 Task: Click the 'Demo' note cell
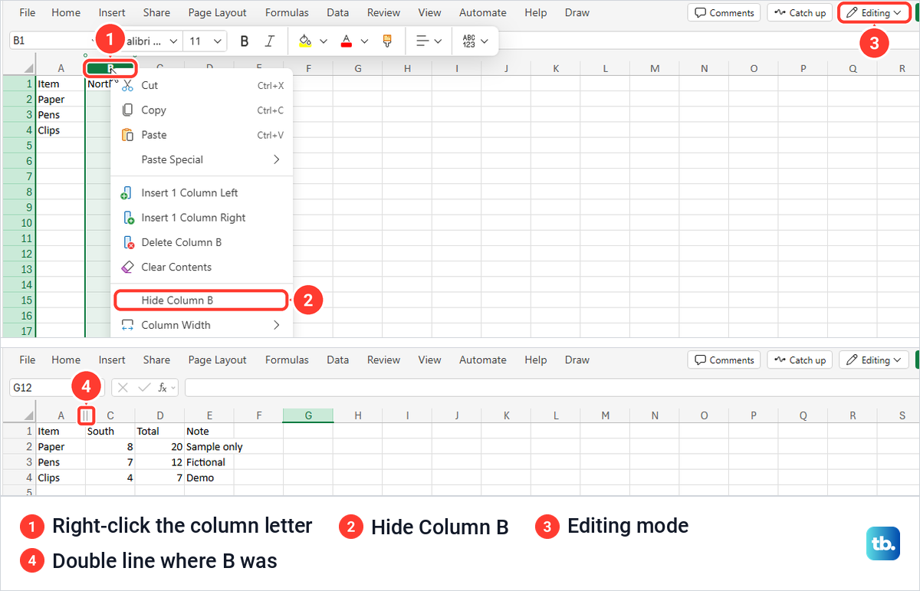tap(209, 478)
